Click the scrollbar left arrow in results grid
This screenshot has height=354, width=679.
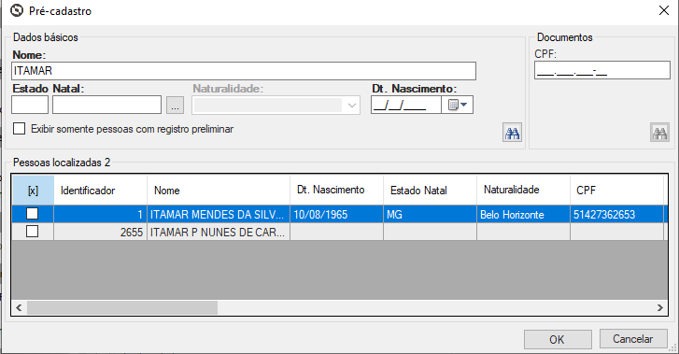coord(19,307)
